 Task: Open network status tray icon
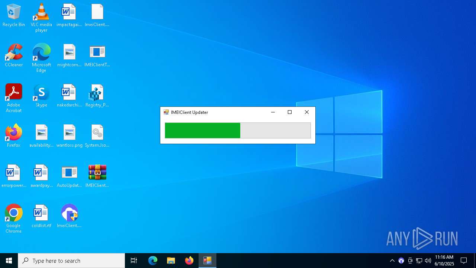419,261
